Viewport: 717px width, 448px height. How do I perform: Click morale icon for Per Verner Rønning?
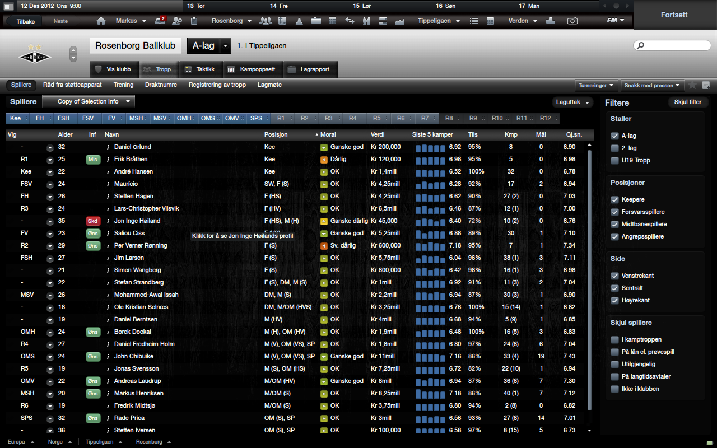(x=324, y=245)
